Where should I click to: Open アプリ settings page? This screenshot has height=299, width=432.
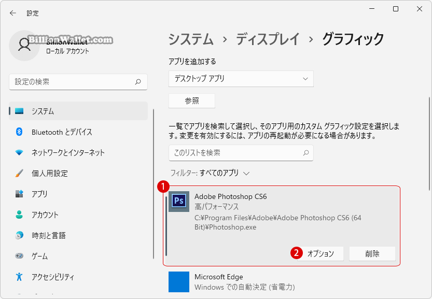click(78, 194)
